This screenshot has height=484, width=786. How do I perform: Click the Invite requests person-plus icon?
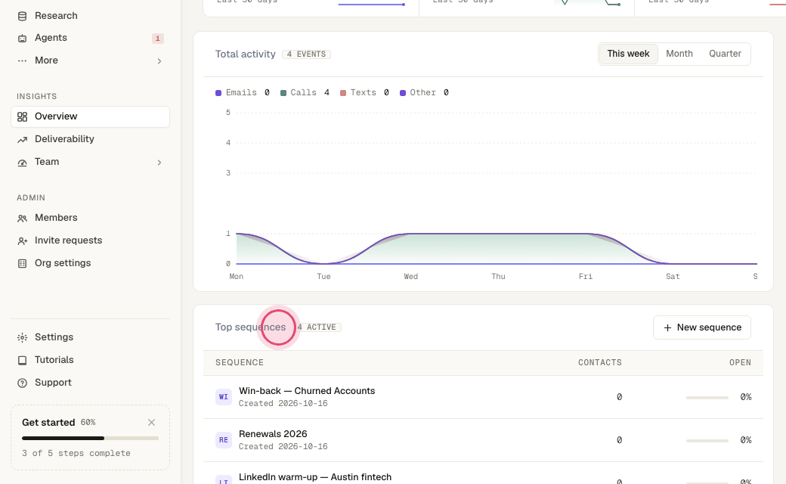pos(22,240)
